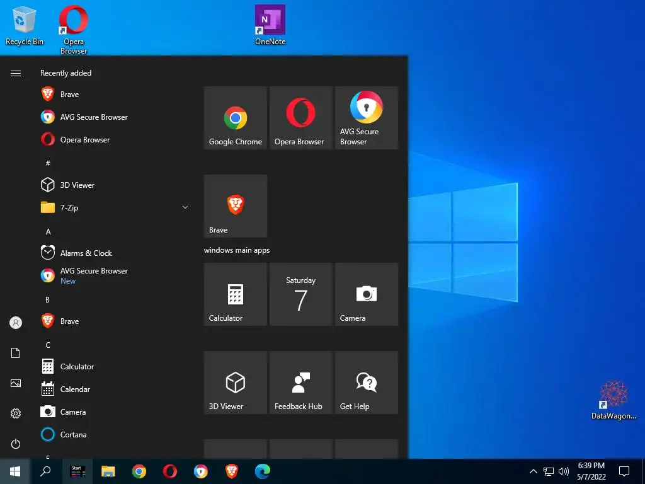Screen dimensions: 645x484
Task: Open the Start app in taskbar
Action: (77, 471)
